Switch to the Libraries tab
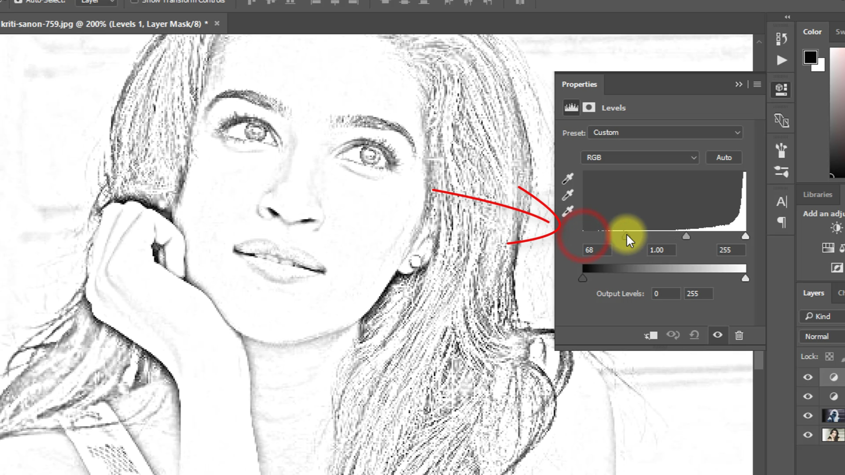Screen dimensions: 845x475 point(817,194)
